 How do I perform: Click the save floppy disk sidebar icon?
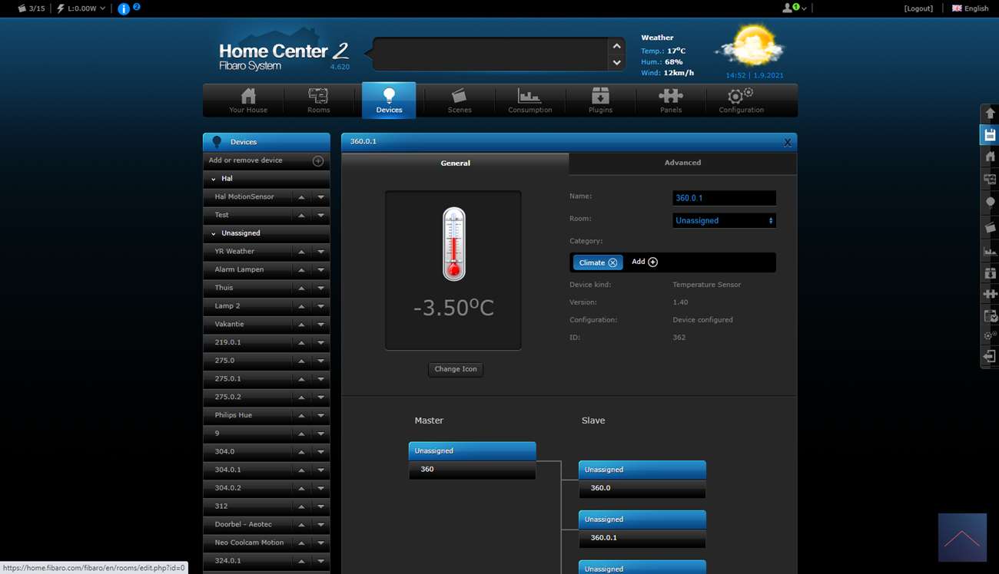[990, 135]
